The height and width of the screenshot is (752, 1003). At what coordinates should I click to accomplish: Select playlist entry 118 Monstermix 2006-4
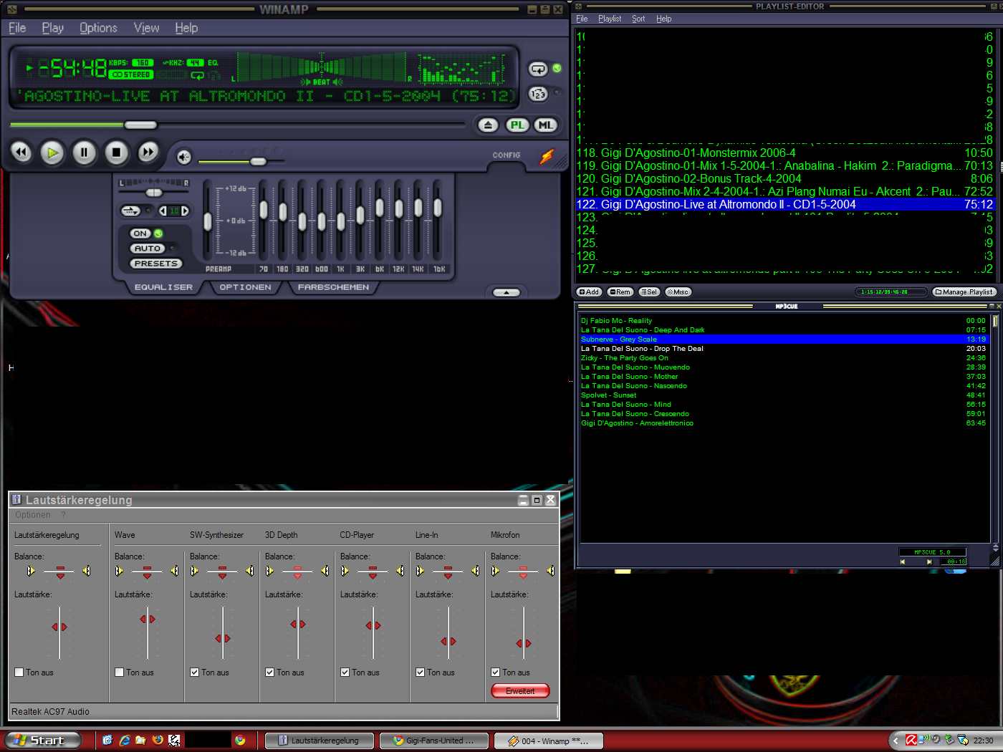click(784, 153)
